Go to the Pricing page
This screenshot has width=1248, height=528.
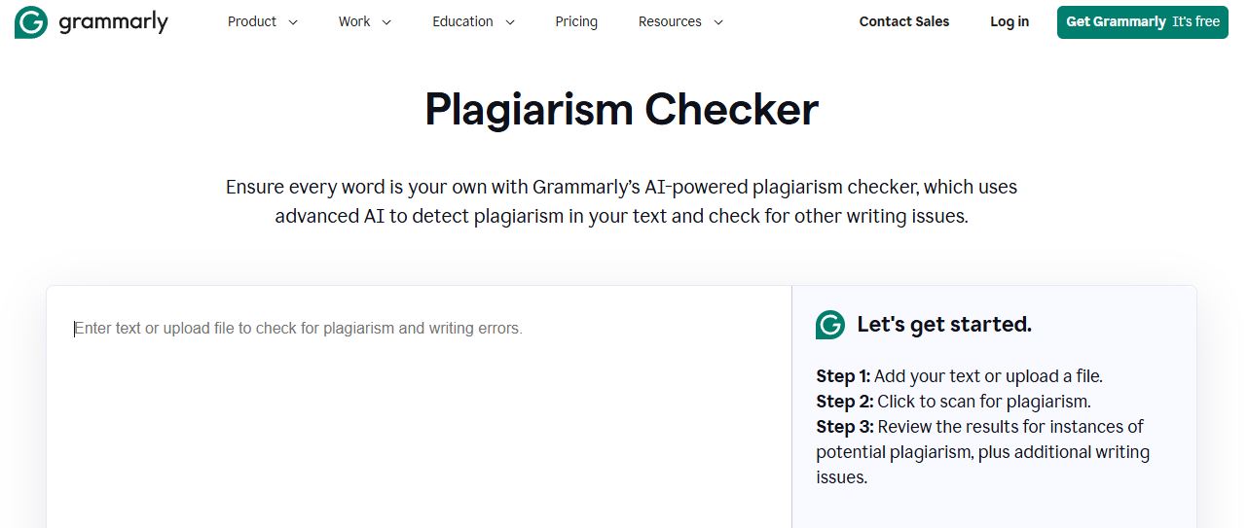click(x=576, y=21)
